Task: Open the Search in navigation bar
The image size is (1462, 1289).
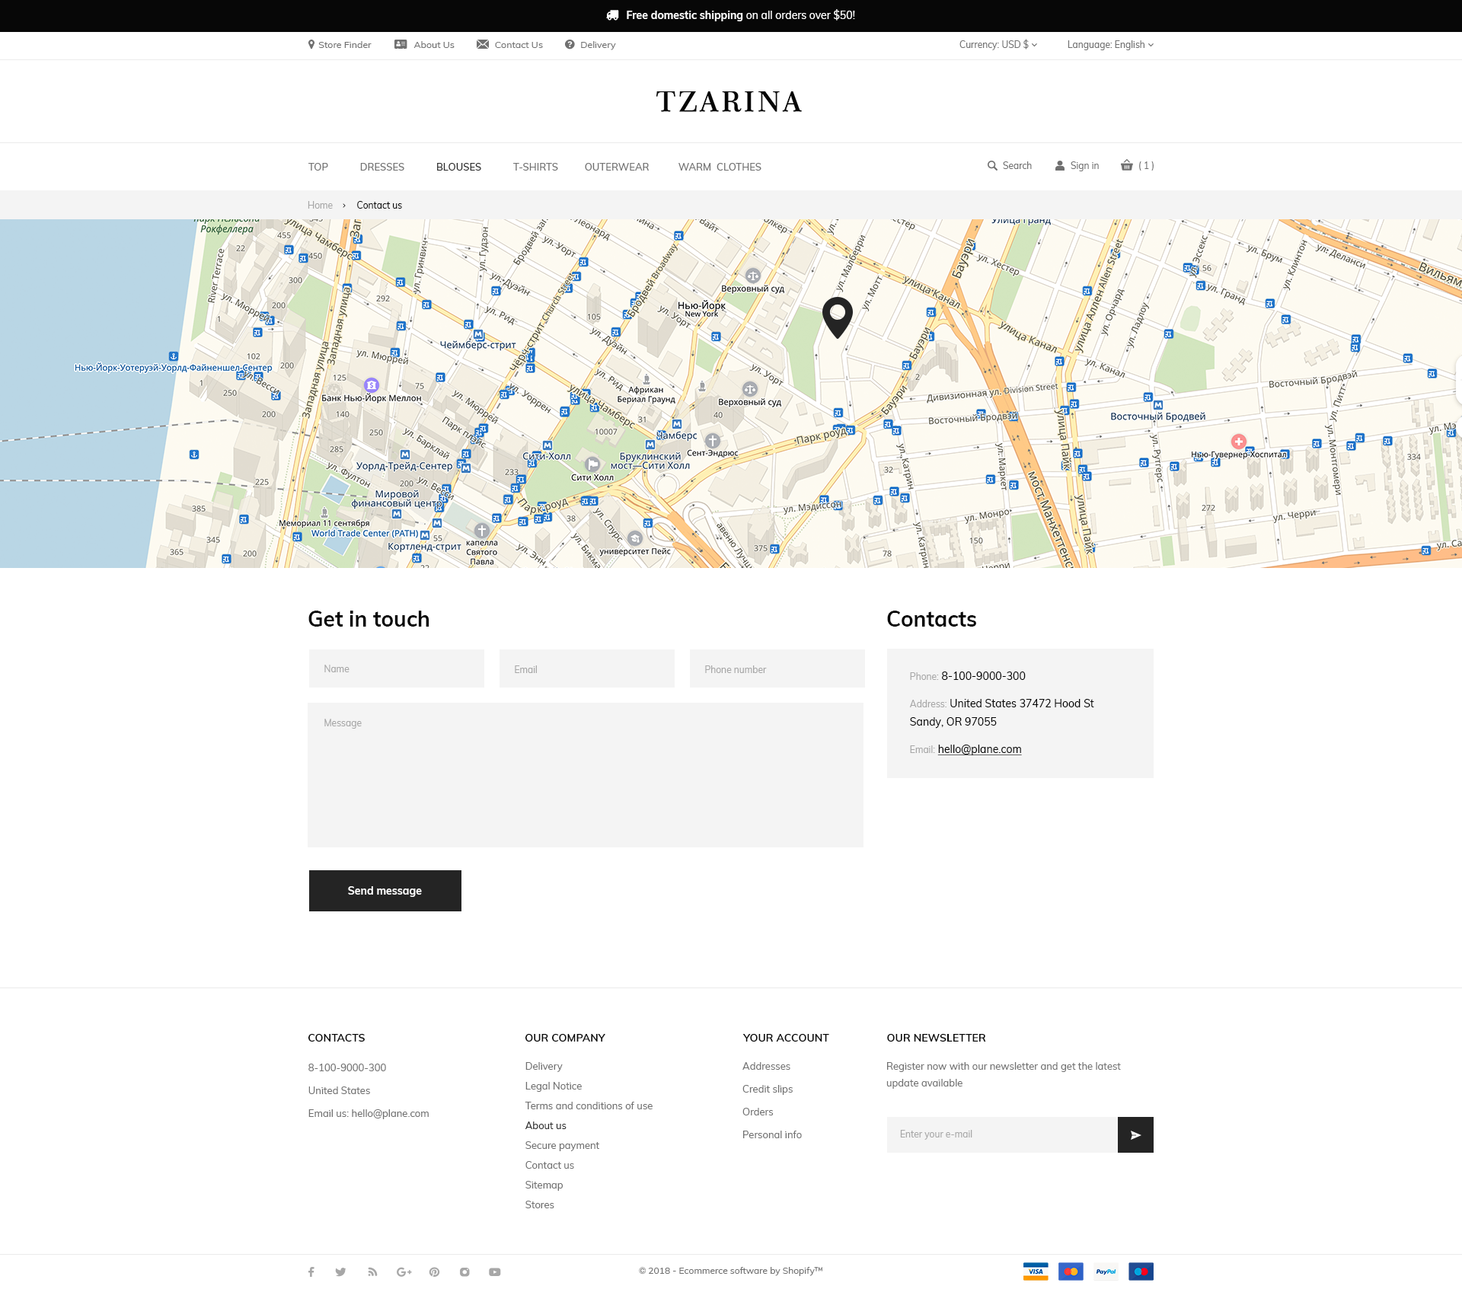Action: [1010, 165]
